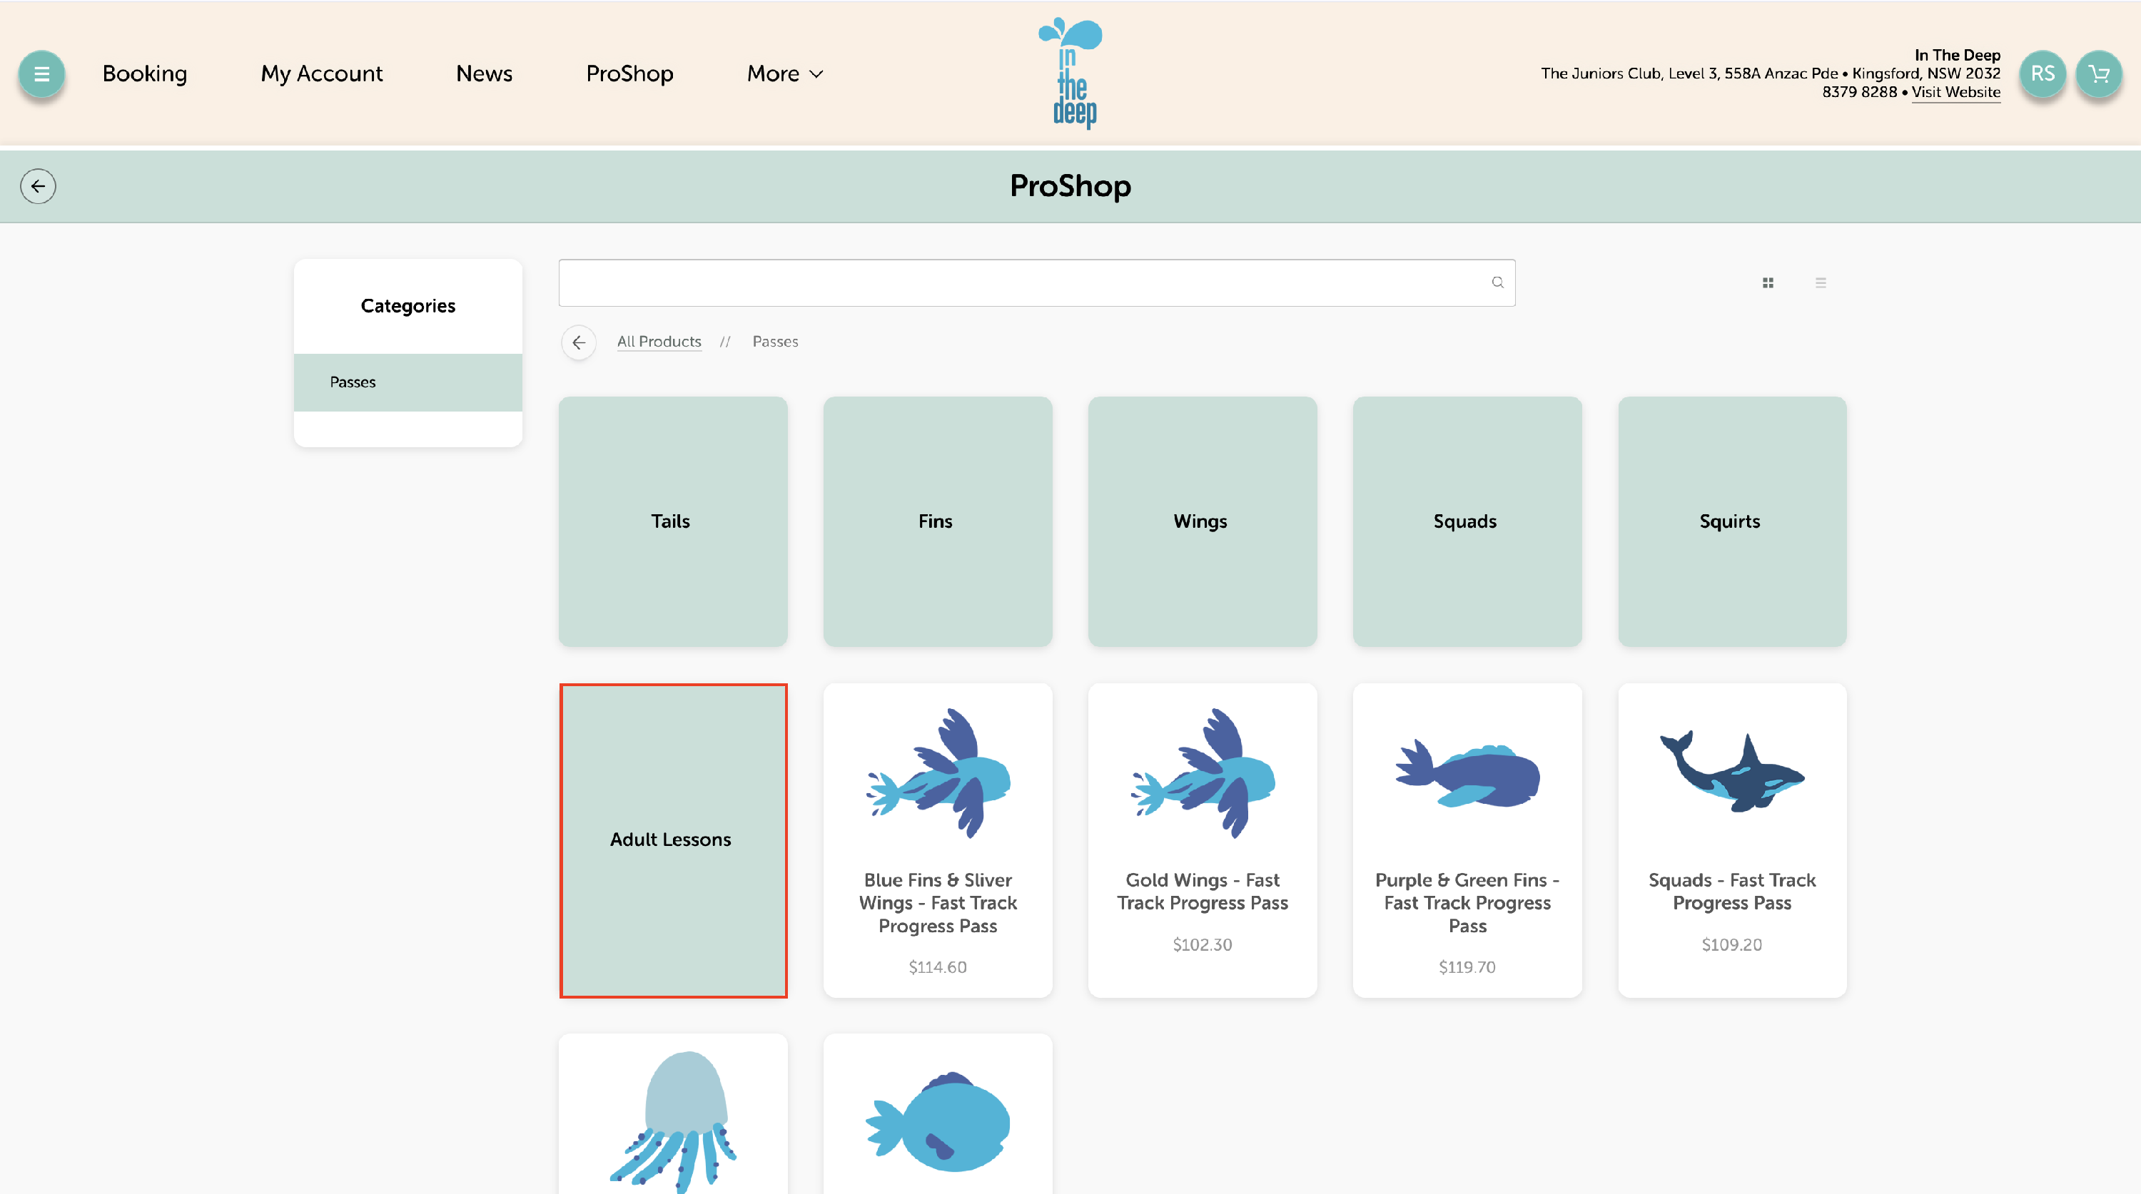Click breadcrumb back arrow button

579,342
